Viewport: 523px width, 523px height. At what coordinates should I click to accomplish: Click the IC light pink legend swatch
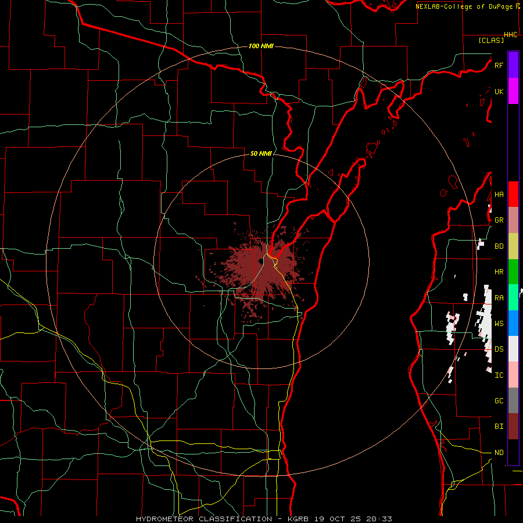pos(513,375)
